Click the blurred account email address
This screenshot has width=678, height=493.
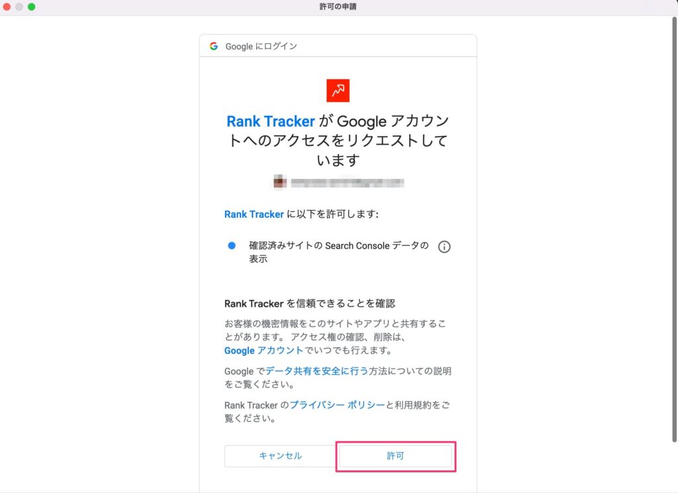(347, 183)
